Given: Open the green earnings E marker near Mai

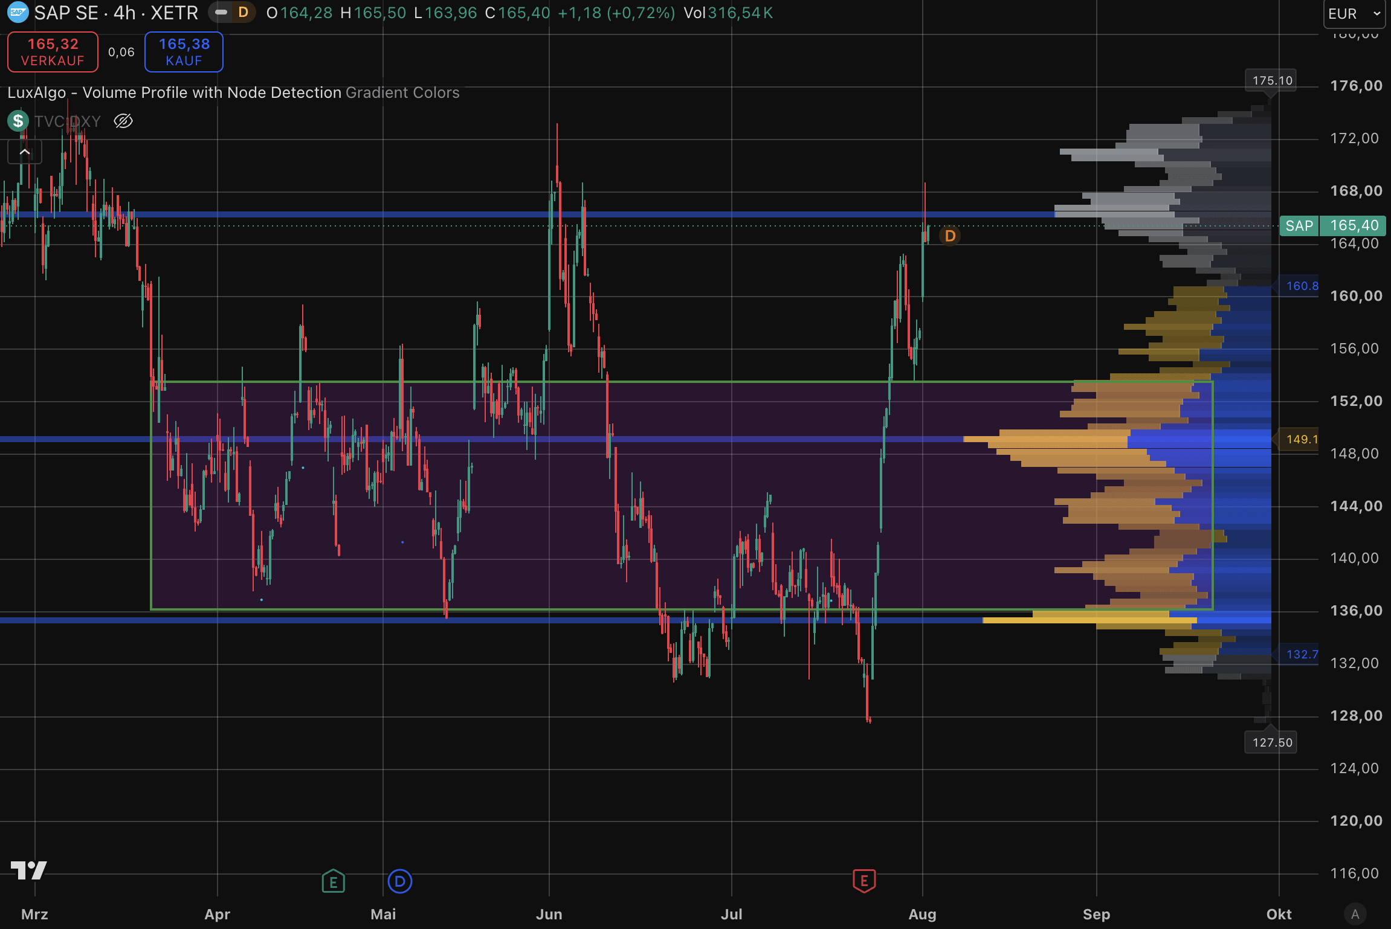Looking at the screenshot, I should point(333,881).
